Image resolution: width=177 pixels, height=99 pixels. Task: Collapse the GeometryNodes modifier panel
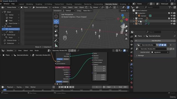click(136, 45)
